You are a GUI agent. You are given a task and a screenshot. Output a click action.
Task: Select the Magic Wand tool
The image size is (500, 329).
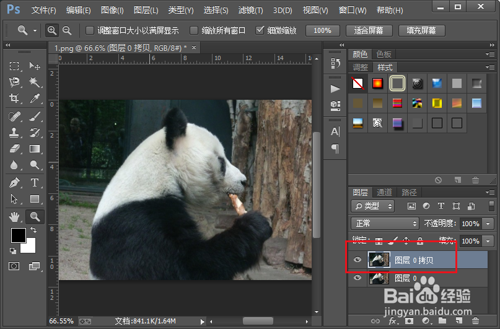[35, 82]
